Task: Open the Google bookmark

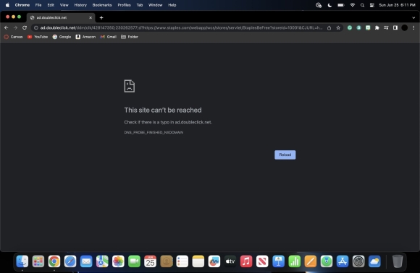Action: coord(62,37)
